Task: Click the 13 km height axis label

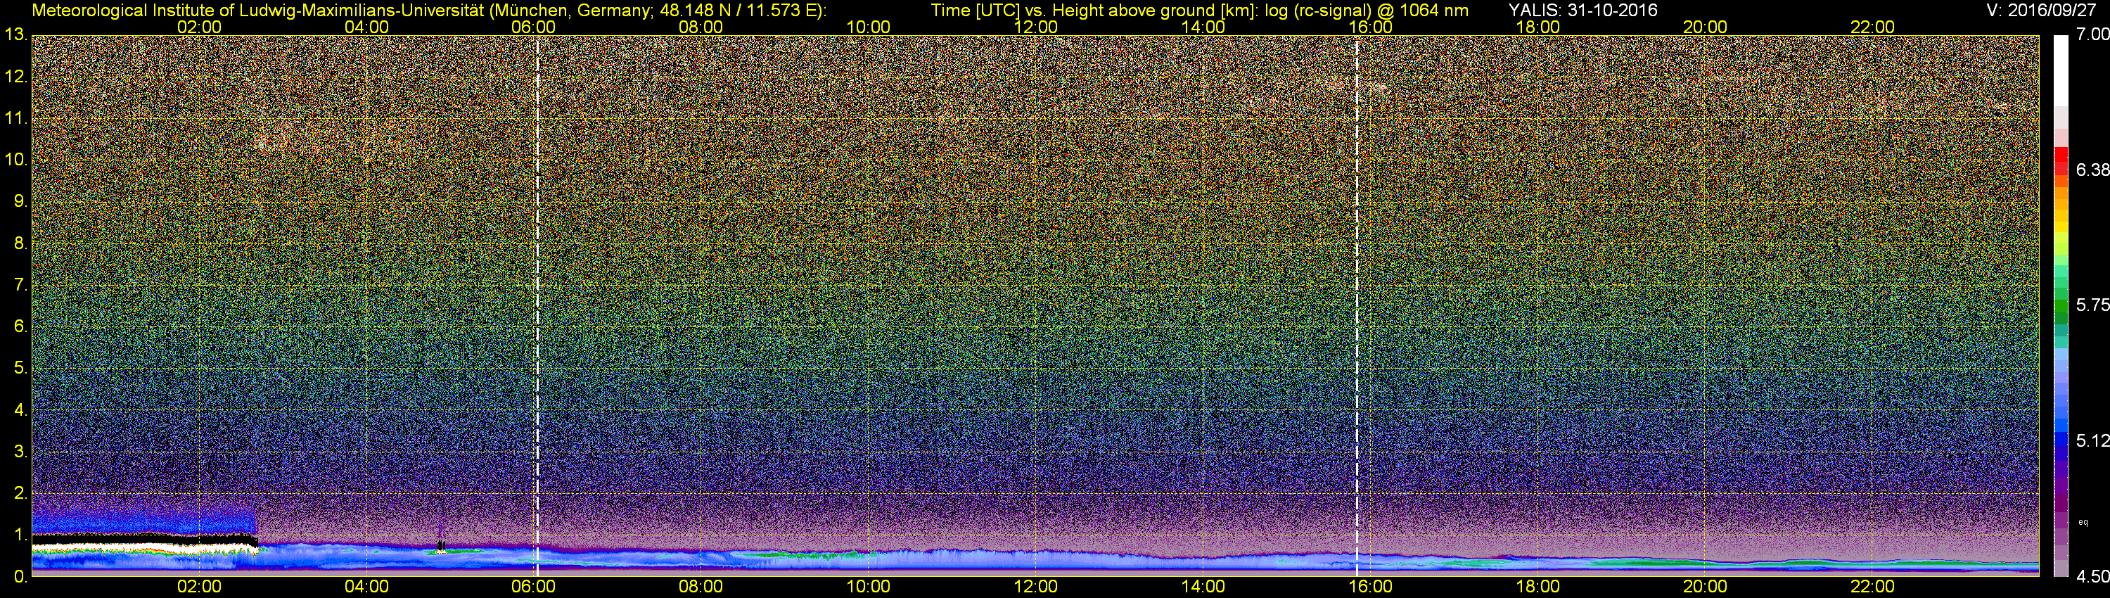Action: coord(15,35)
